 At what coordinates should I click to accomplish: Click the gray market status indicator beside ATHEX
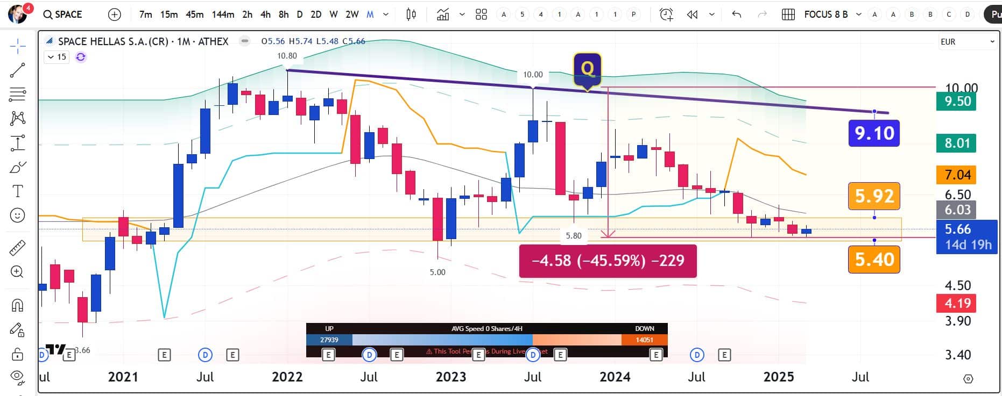click(244, 41)
